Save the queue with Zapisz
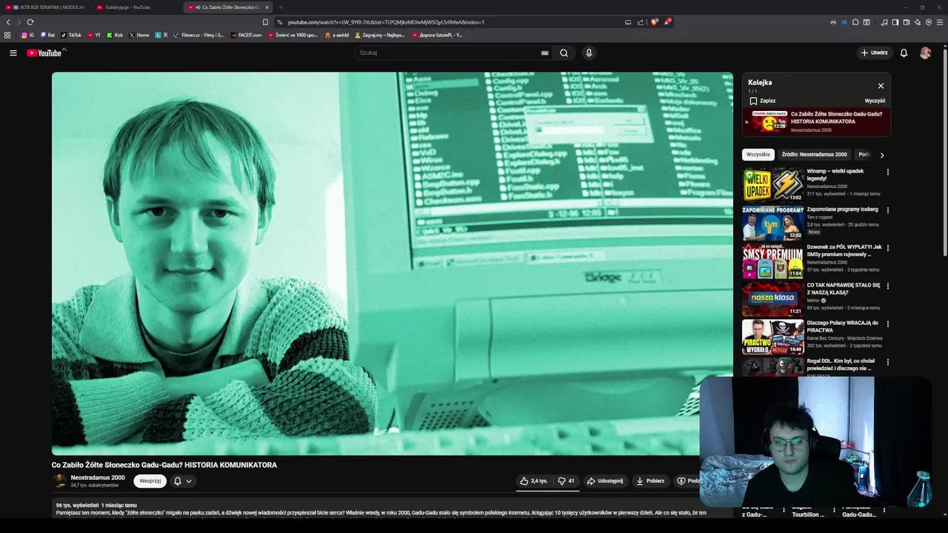The height and width of the screenshot is (533, 948). point(762,101)
